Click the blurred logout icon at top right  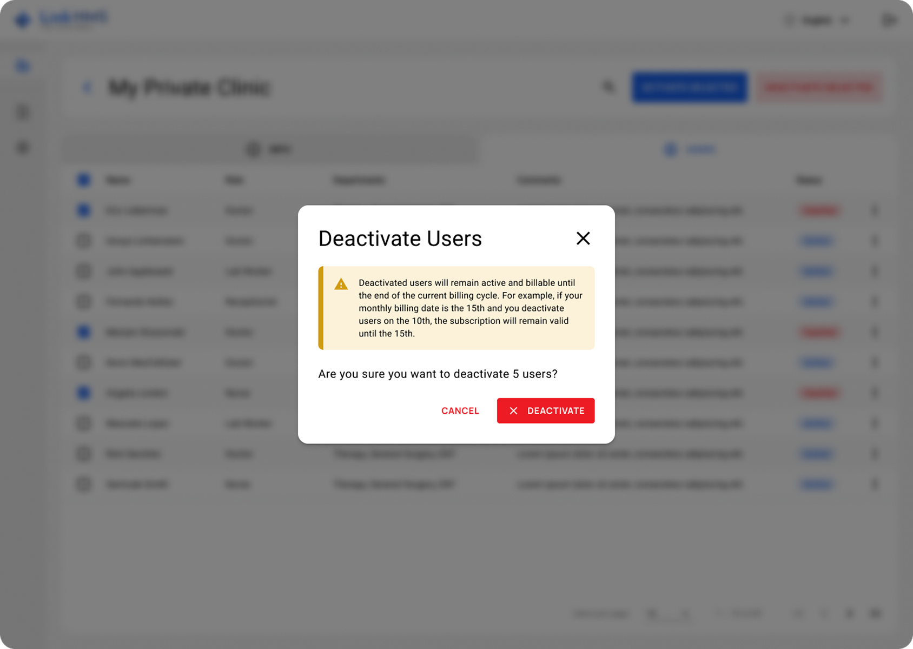coord(889,21)
